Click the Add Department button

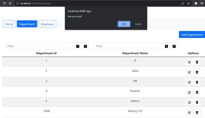coord(192,35)
